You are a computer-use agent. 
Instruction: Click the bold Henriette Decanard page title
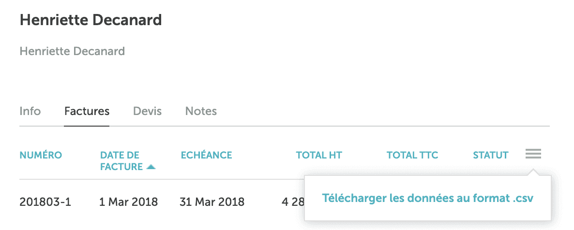click(91, 20)
